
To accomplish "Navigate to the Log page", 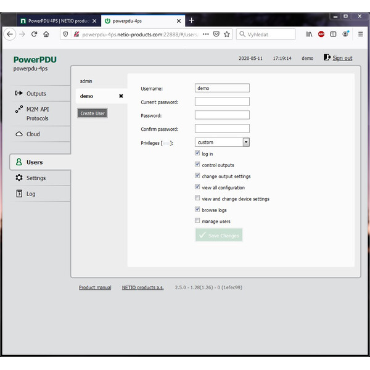I will [31, 194].
